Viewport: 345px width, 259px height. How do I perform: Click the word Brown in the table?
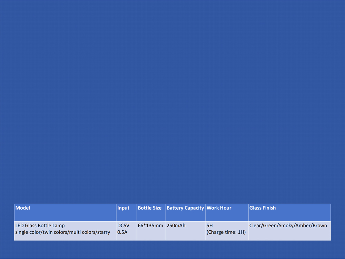tap(319, 226)
